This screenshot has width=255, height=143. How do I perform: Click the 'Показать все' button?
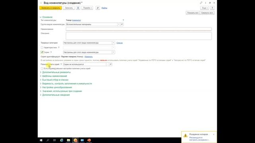[193, 13]
